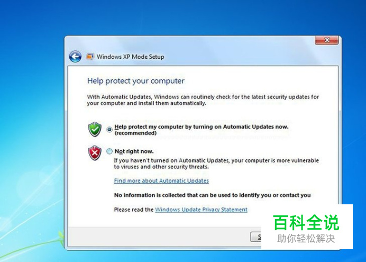Click the bold 'No information is collected' notice
Image resolution: width=366 pixels, height=262 pixels.
213,195
